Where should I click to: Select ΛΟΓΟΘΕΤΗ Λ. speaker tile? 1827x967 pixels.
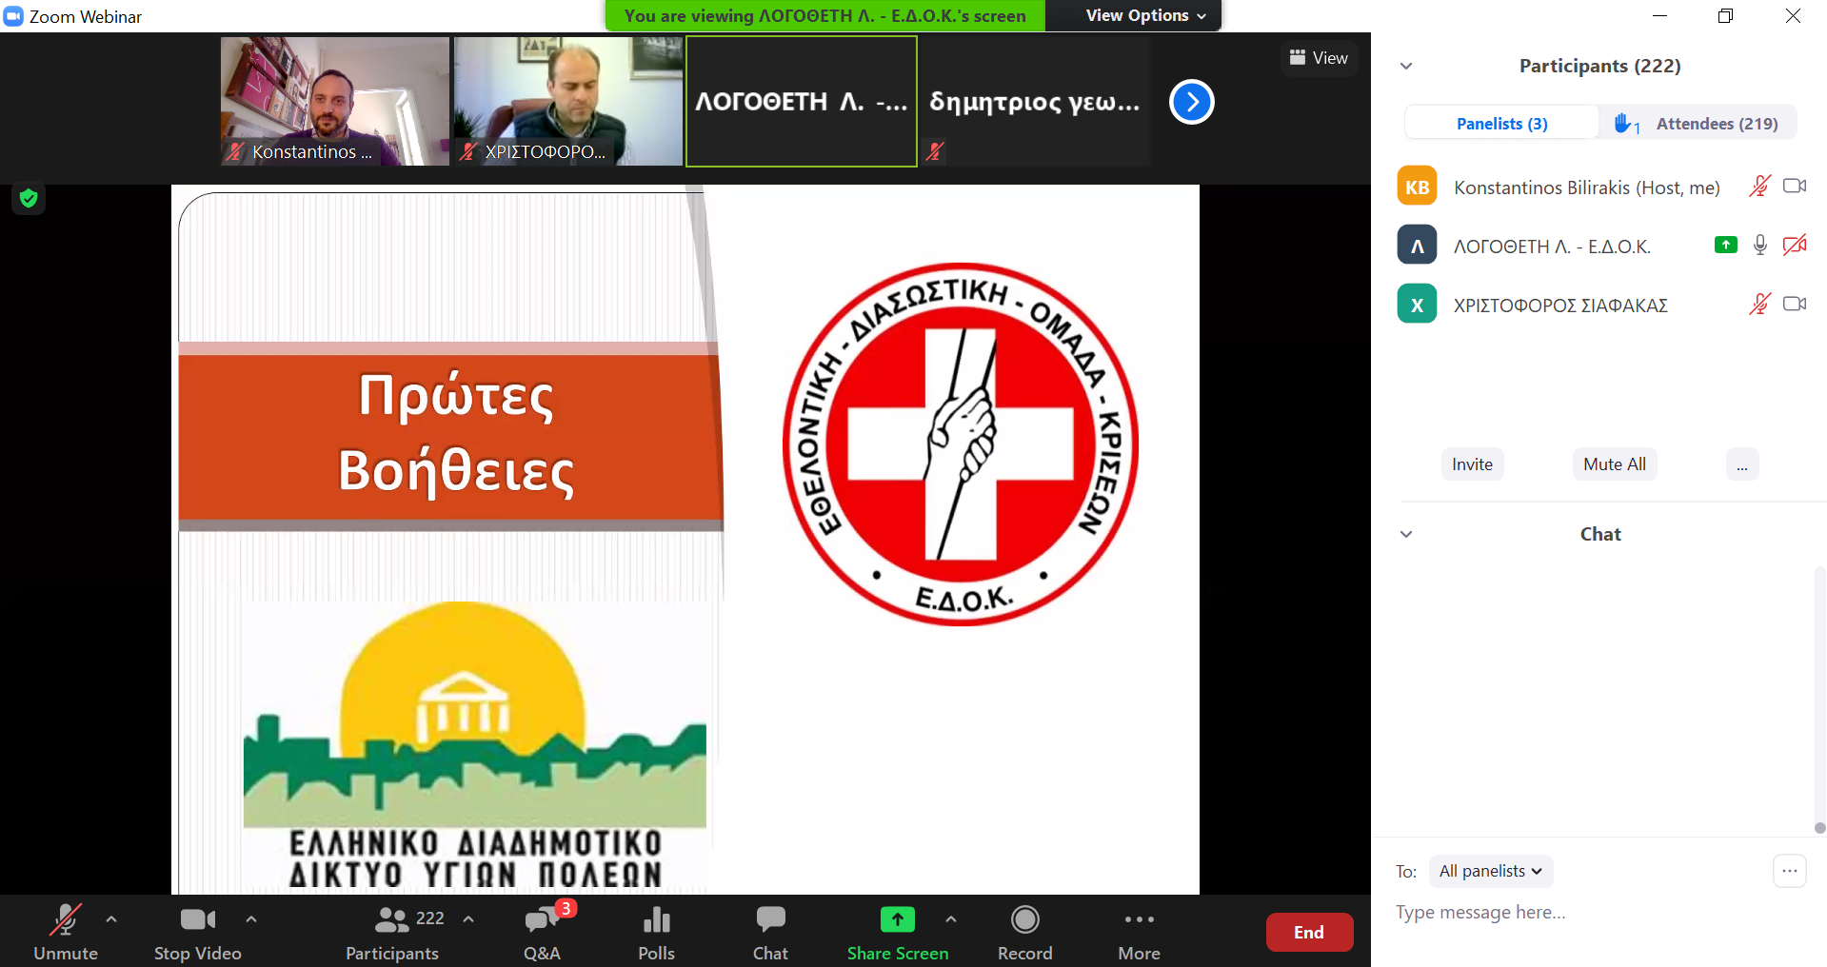tap(802, 101)
